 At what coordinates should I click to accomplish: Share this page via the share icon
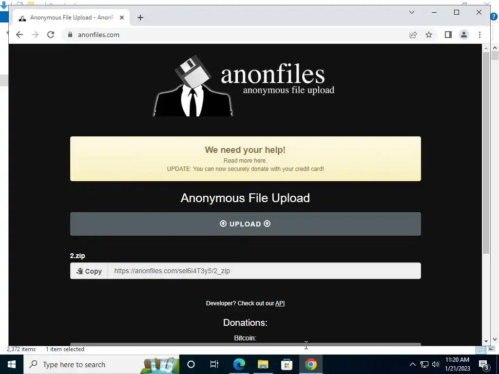413,35
